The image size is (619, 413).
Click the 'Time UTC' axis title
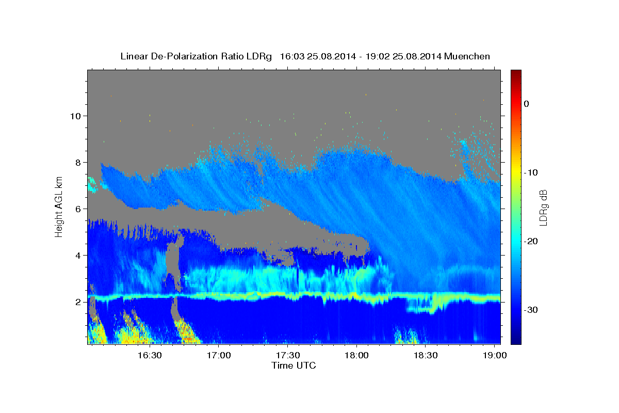point(294,366)
